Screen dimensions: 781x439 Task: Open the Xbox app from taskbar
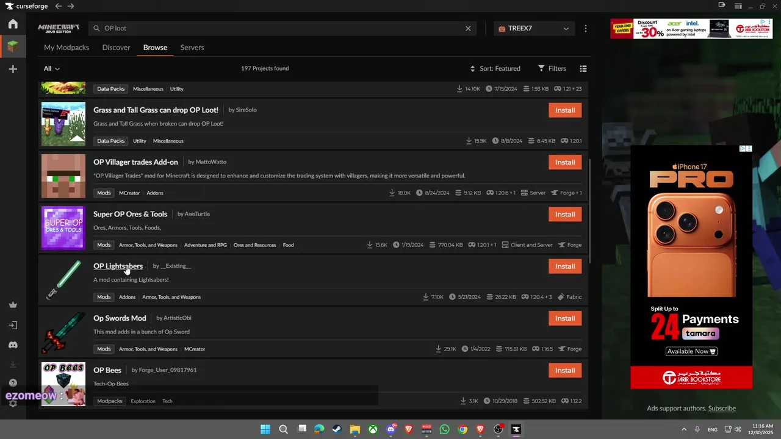(373, 429)
